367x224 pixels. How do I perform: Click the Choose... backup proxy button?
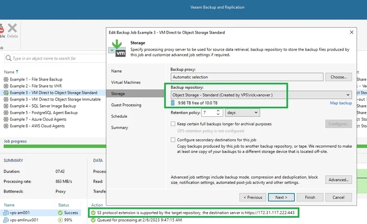point(339,77)
